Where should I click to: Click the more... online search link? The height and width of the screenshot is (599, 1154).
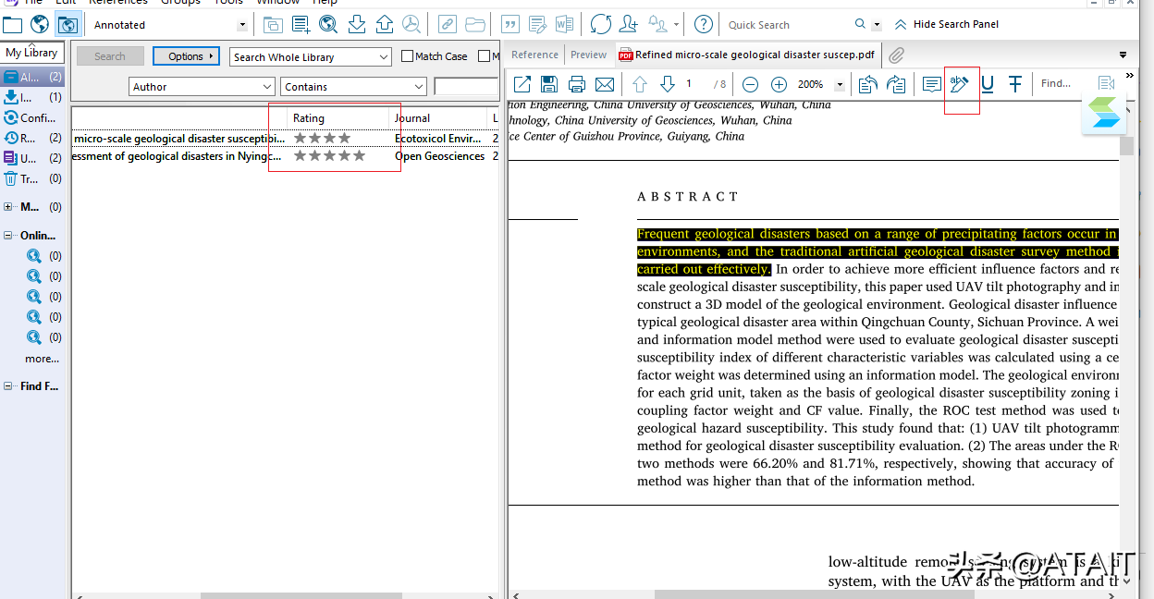[x=42, y=359]
